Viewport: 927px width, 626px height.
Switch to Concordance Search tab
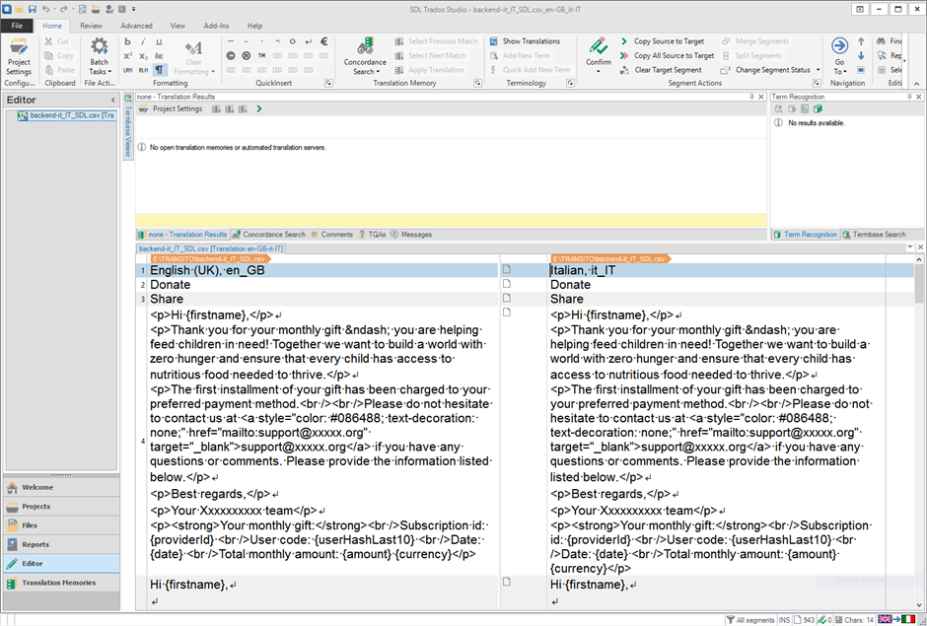tap(268, 235)
